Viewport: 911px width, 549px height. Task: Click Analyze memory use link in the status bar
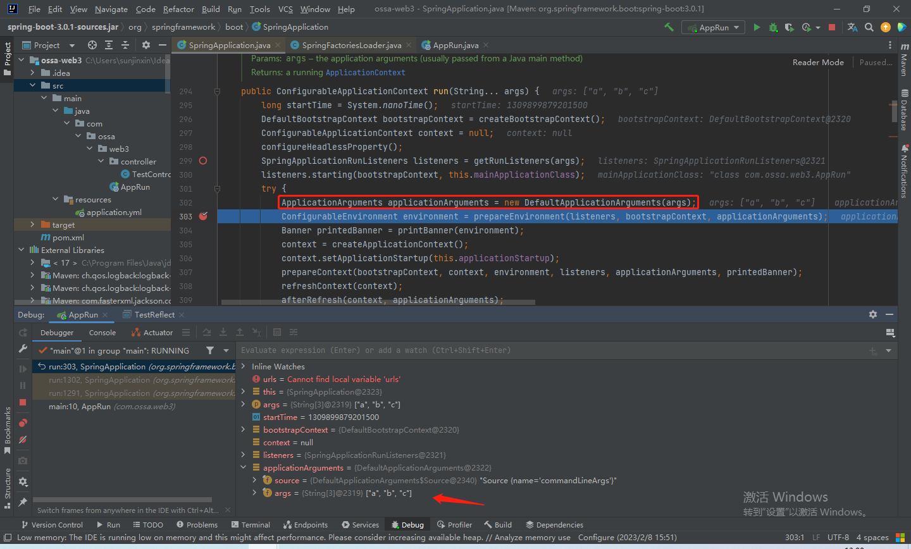click(x=532, y=537)
